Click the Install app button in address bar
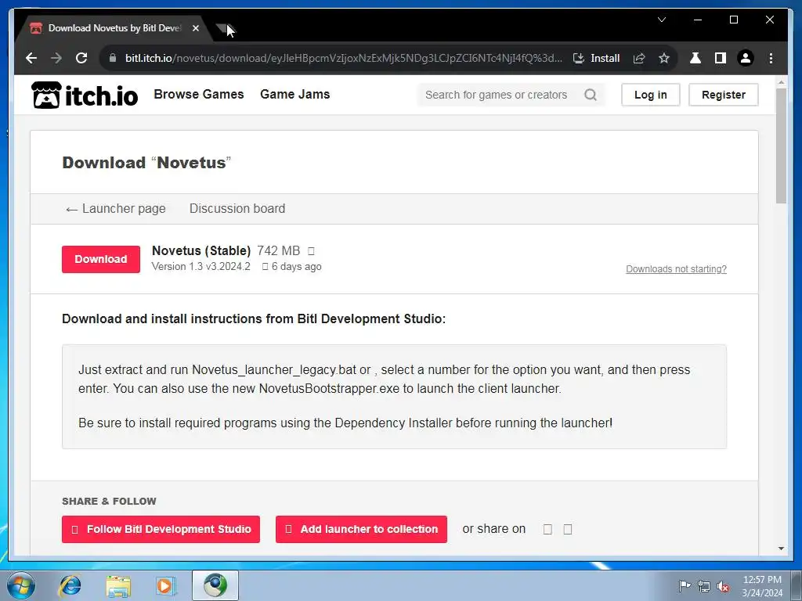Viewport: 802px width, 601px height. click(x=596, y=58)
